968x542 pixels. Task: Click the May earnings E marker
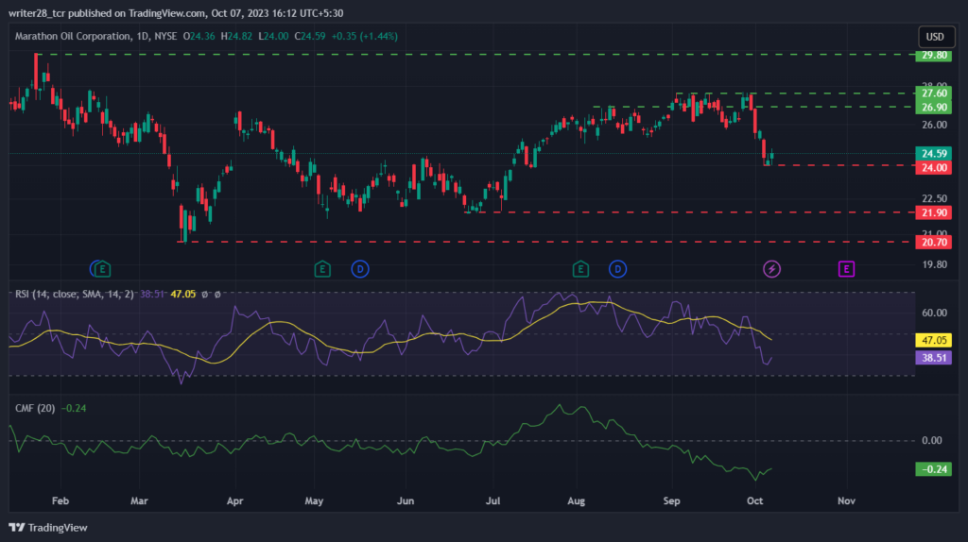(x=322, y=269)
